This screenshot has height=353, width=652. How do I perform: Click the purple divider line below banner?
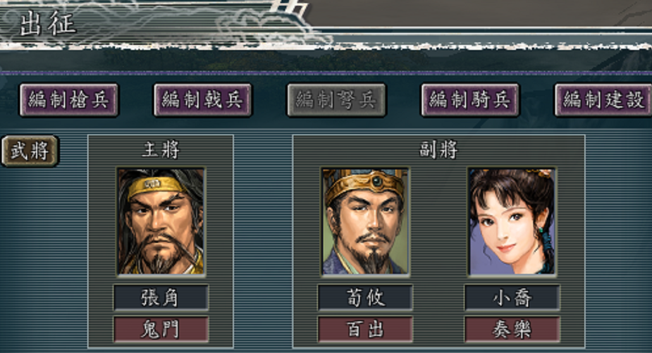(326, 73)
